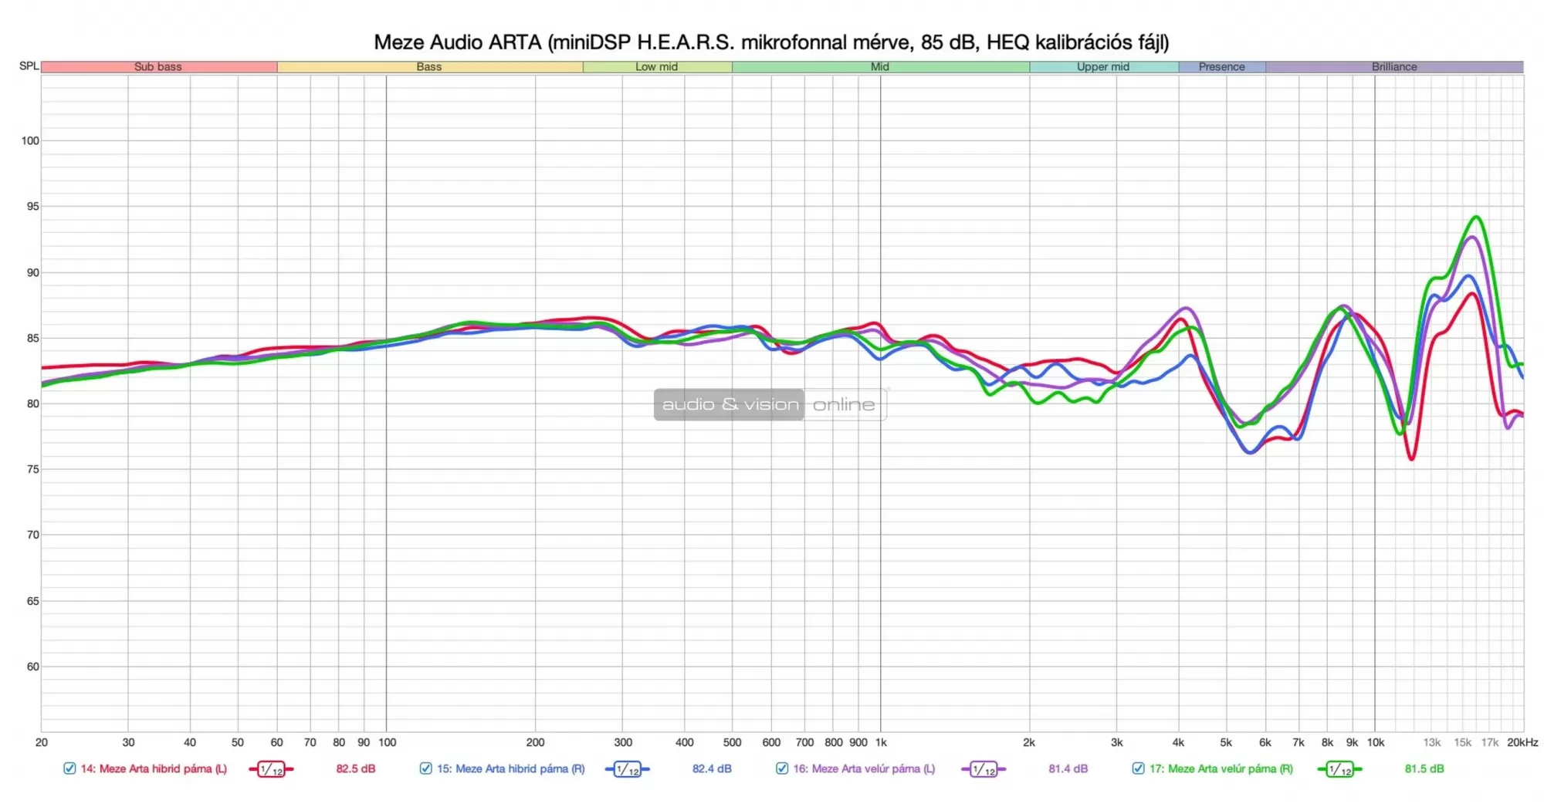Click the green 1/12 smoothing icon
Image resolution: width=1544 pixels, height=807 pixels.
pyautogui.click(x=1340, y=769)
